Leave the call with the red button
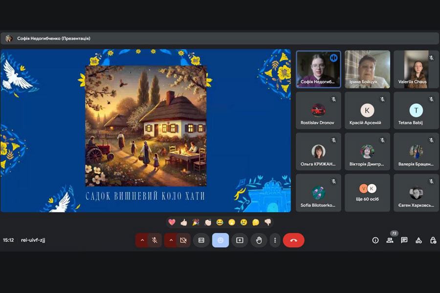This screenshot has width=440, height=293. tap(293, 240)
